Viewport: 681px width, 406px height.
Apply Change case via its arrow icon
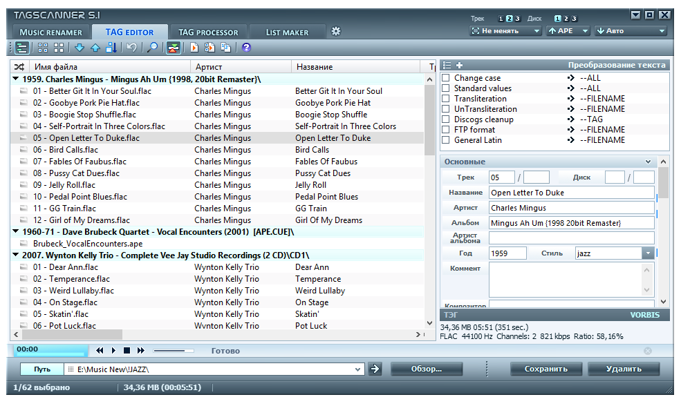coord(570,78)
